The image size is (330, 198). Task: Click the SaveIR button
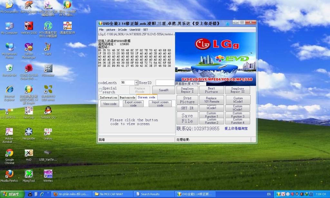163,90
